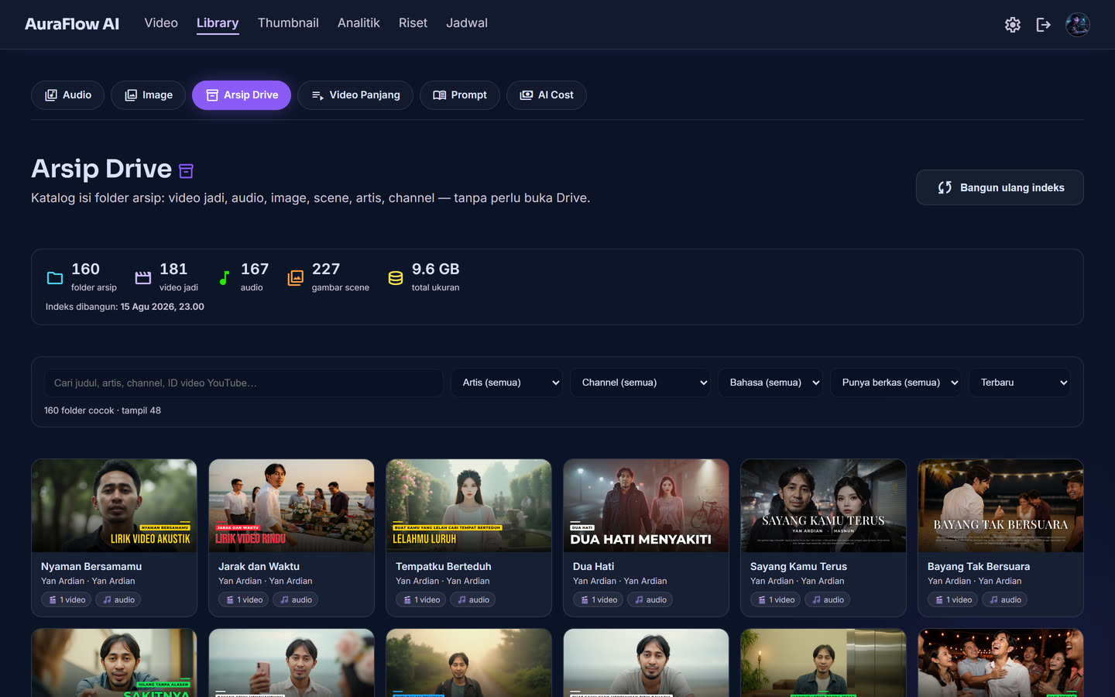Click the Jarak dan Waktu card title
Screen dimensions: 1115x697
[259, 566]
